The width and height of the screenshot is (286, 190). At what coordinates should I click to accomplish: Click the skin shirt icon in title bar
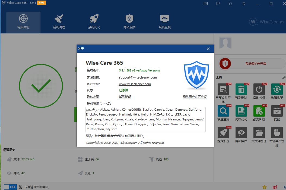coord(230,4)
